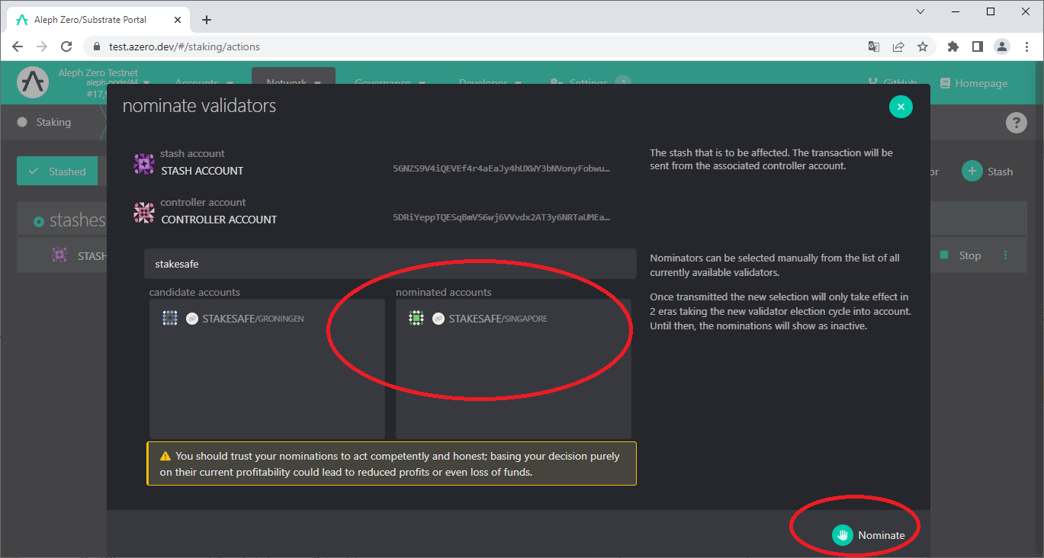Open the translate page icon
1044x558 pixels.
(874, 46)
